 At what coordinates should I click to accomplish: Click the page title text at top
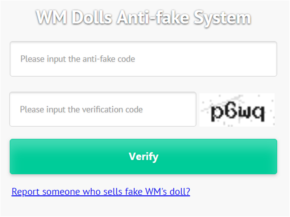[x=144, y=18]
